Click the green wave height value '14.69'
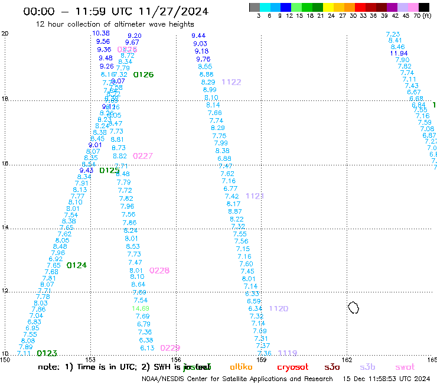This screenshot has height=384, width=437. 141,308
